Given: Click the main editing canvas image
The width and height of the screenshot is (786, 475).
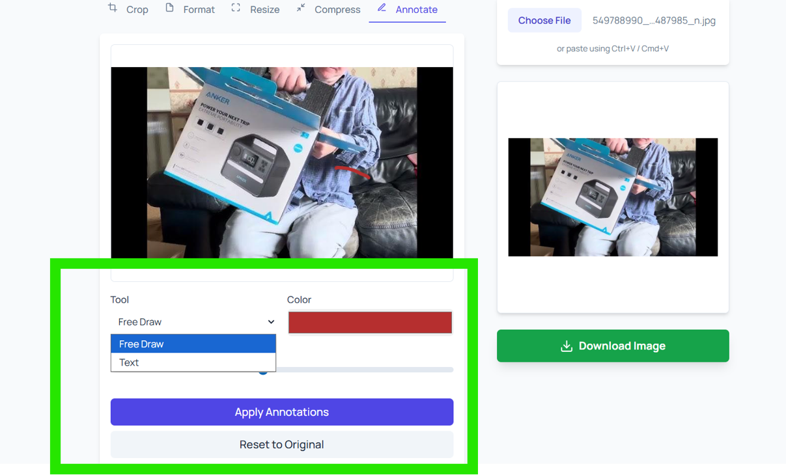Looking at the screenshot, I should point(281,161).
